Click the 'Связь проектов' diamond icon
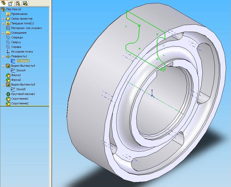Screen dimensions: 231x187 coord(8,19)
